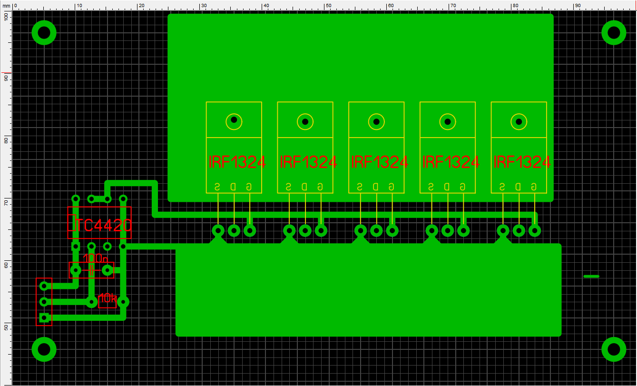Select the bottom-left corner mounting hole
The width and height of the screenshot is (637, 386).
pyautogui.click(x=44, y=349)
